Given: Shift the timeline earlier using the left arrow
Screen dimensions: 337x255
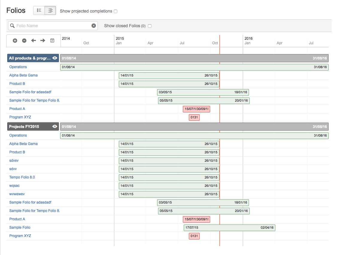Looking at the screenshot, I should (x=34, y=40).
